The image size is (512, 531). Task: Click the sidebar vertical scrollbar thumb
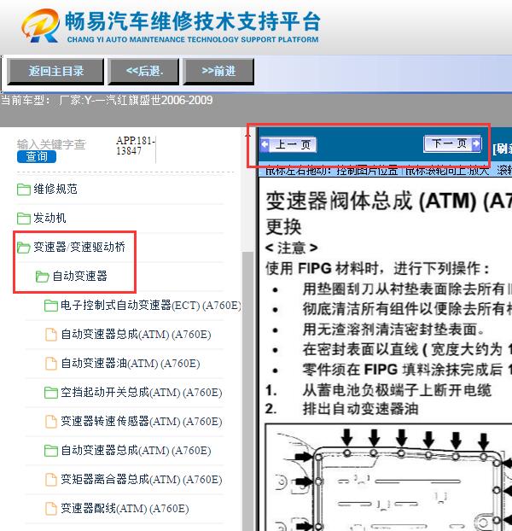pyautogui.click(x=247, y=389)
